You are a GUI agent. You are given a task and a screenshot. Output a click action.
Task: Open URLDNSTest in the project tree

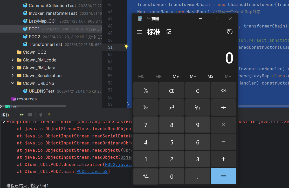click(x=42, y=91)
